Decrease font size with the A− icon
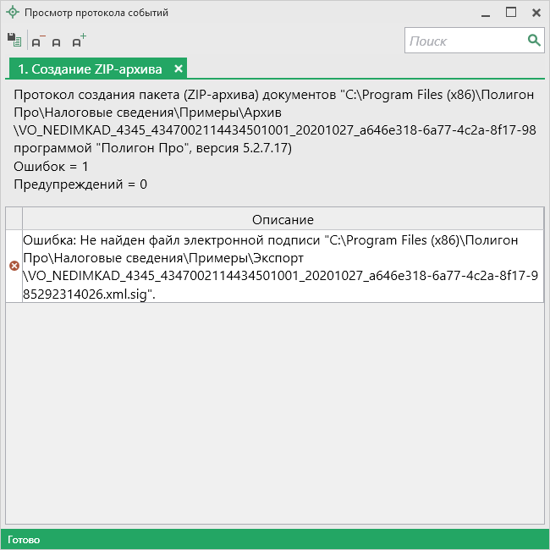 pyautogui.click(x=37, y=41)
